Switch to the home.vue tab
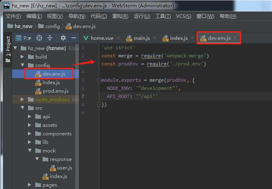The image size is (272, 189). pos(99,38)
